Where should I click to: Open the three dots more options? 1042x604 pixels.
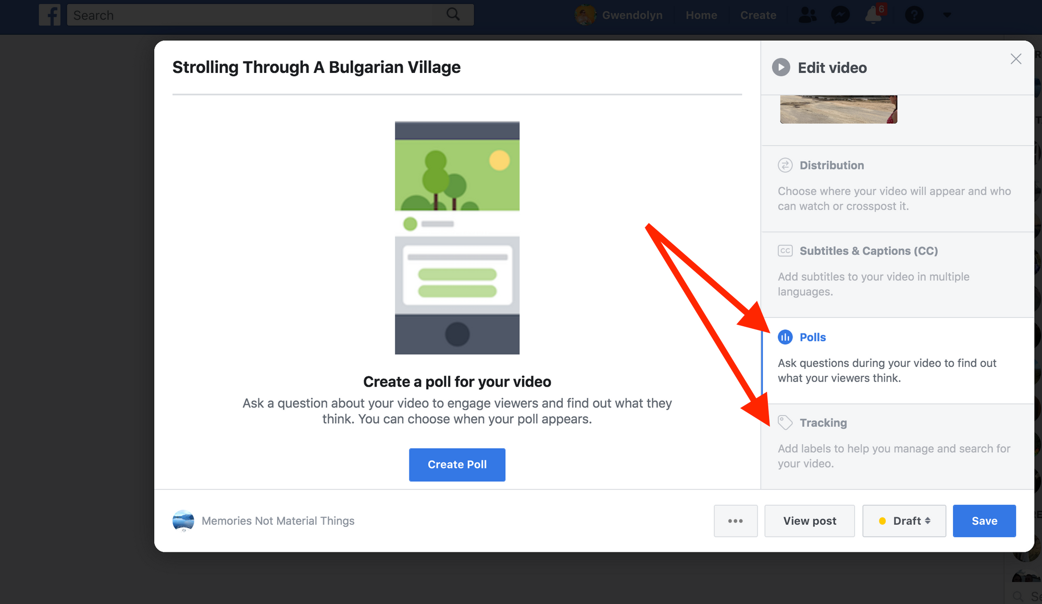[735, 521]
